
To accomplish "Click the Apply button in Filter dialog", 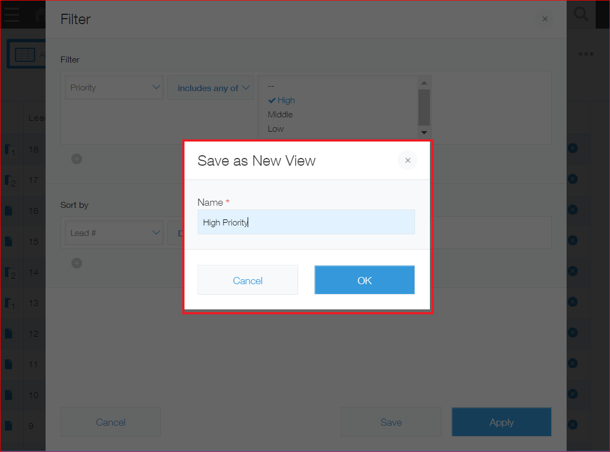I will tap(501, 422).
